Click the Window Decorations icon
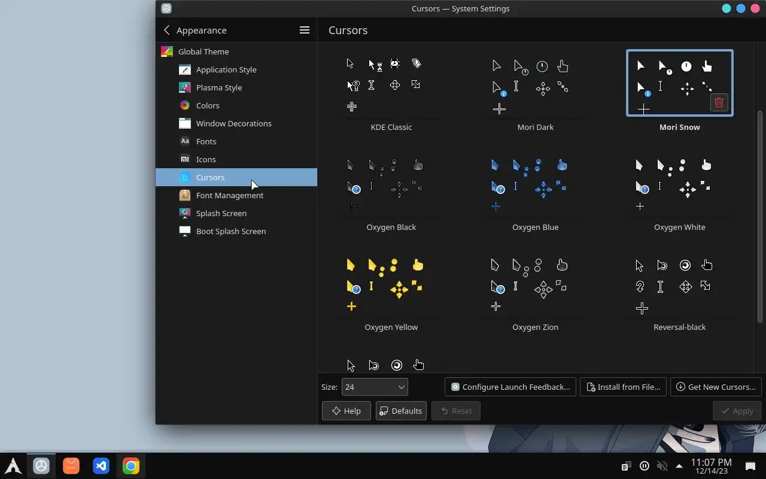This screenshot has width=766, height=479. pyautogui.click(x=185, y=123)
